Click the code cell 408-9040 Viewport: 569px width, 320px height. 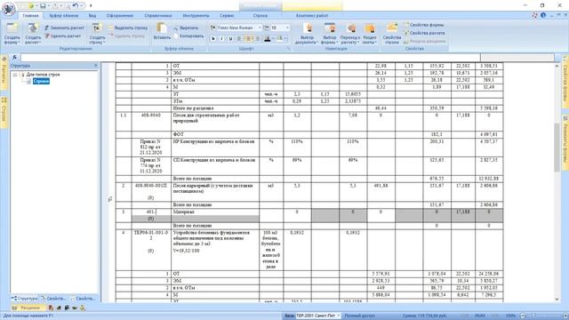(150, 122)
